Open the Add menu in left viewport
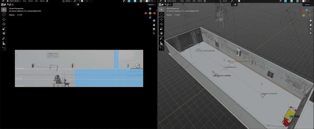 pos(36,1)
